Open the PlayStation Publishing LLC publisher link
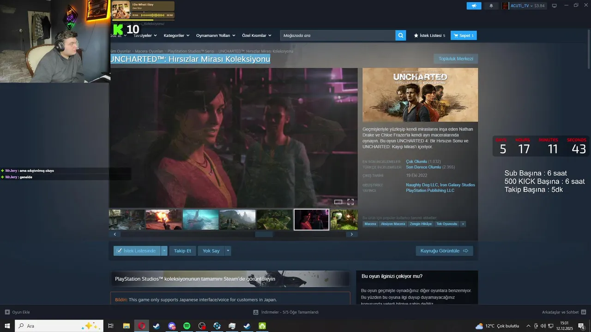 [430, 190]
